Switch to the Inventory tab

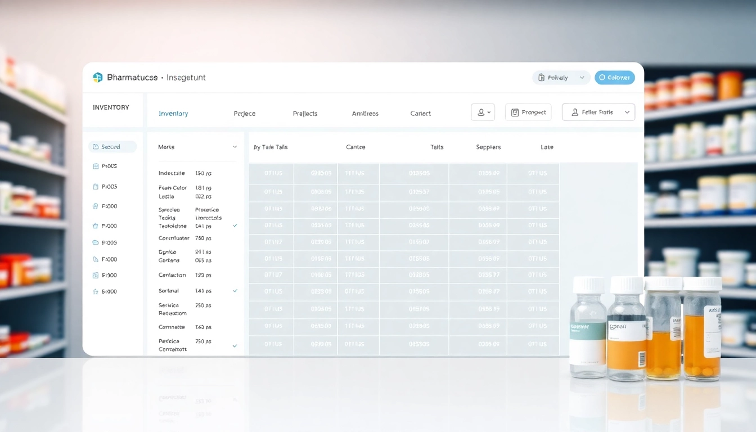173,113
